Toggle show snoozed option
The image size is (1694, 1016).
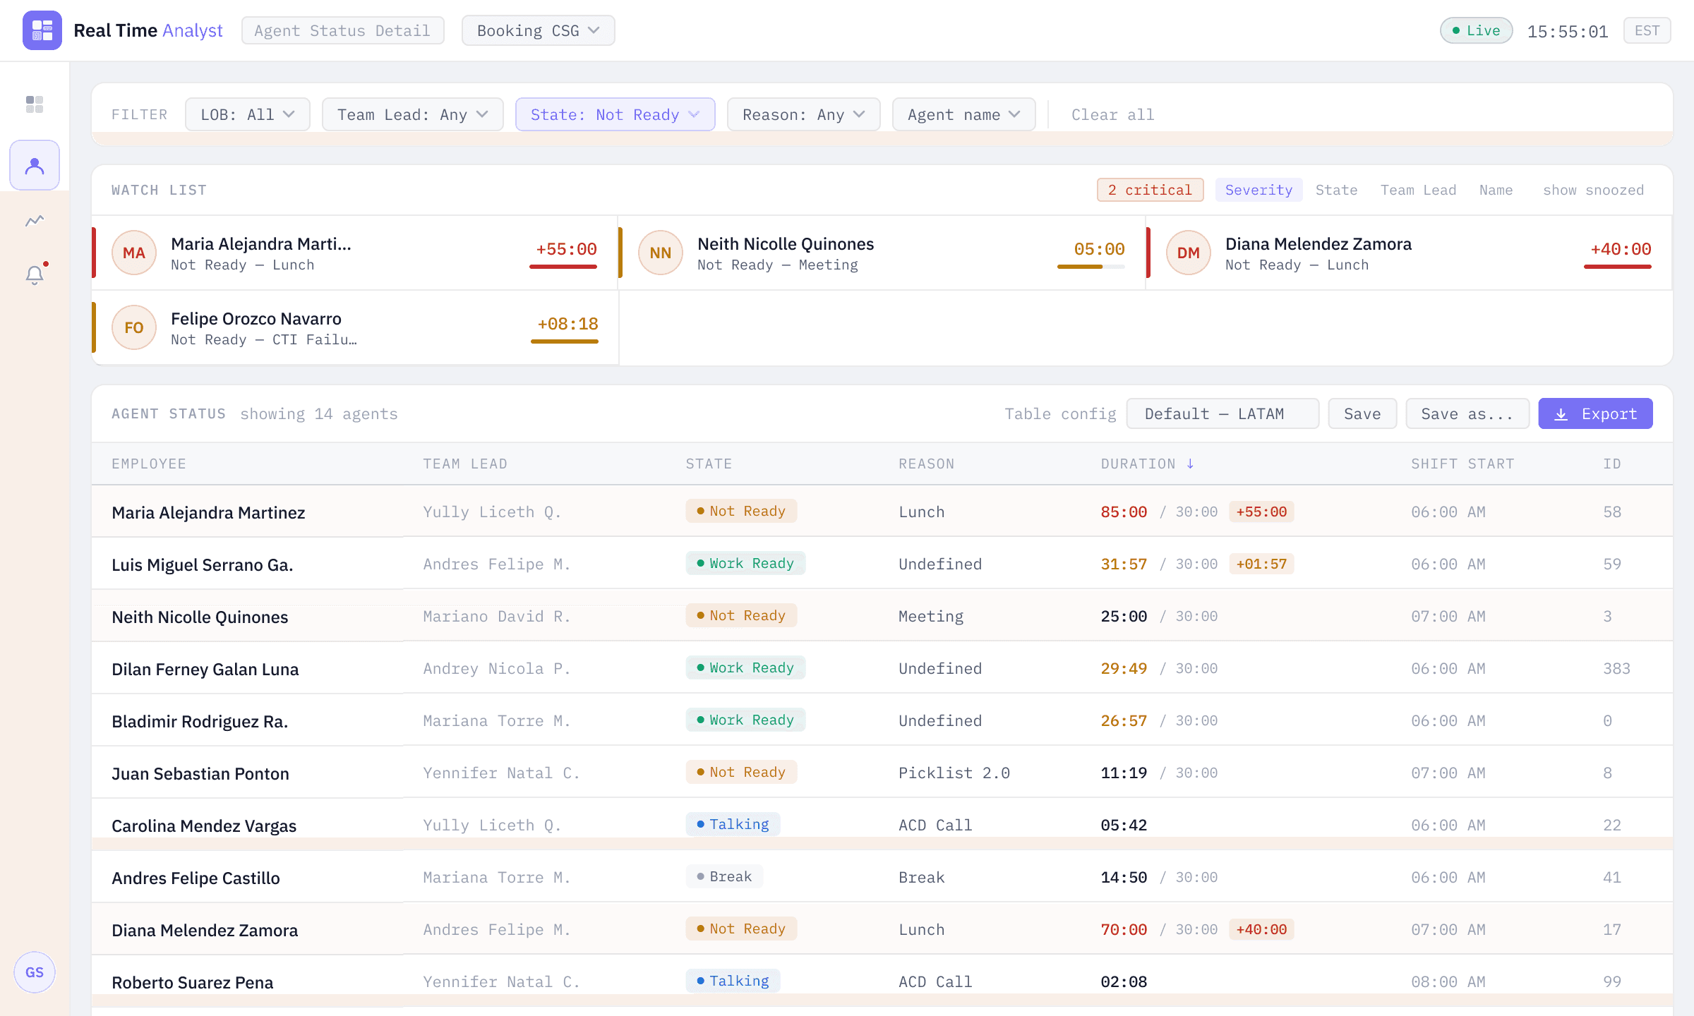1593,190
